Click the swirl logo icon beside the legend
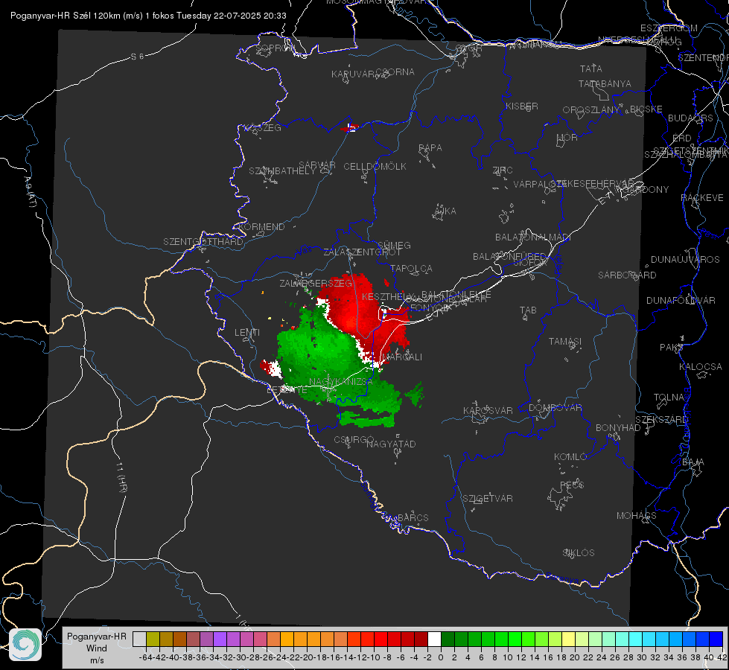 coord(25,645)
